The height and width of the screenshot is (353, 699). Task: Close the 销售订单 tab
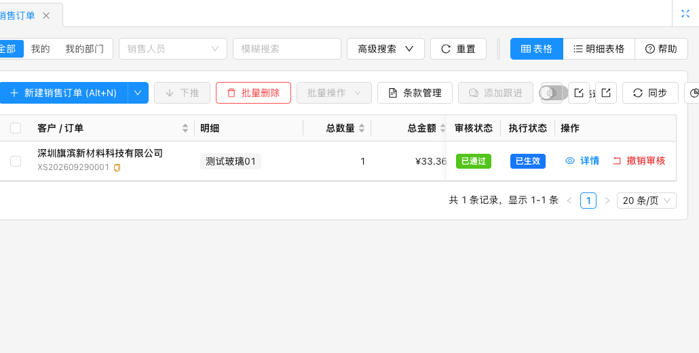tap(46, 16)
